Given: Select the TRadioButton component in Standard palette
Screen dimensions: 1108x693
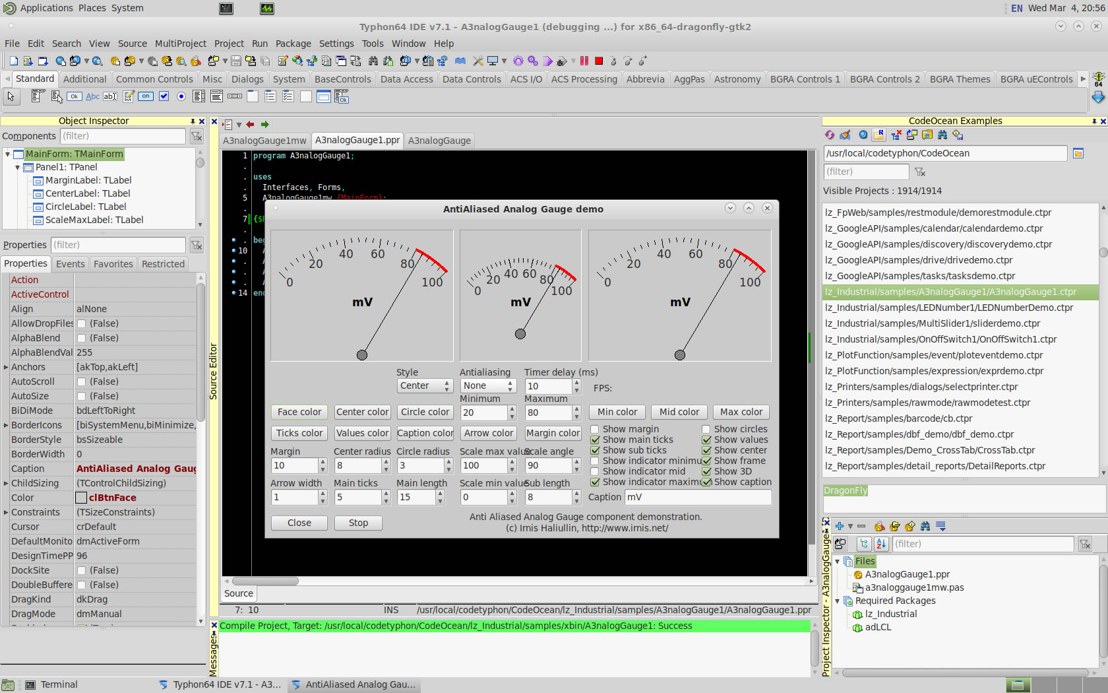Looking at the screenshot, I should (181, 96).
